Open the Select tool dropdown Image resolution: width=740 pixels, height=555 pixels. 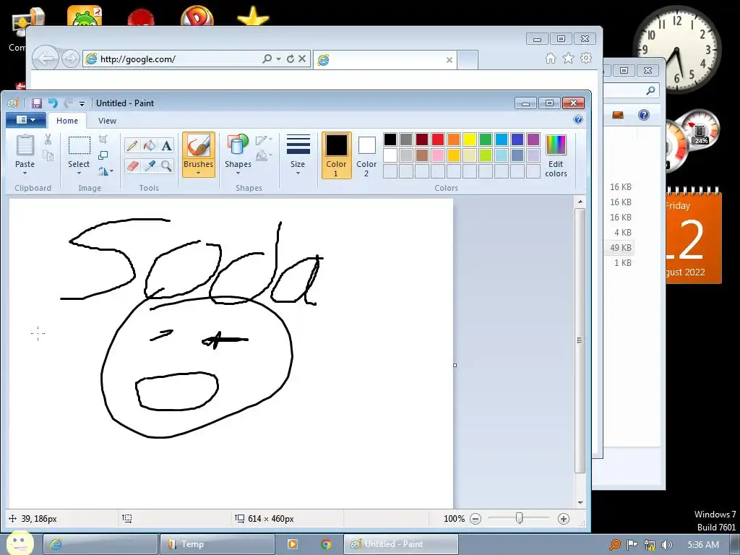pos(79,173)
